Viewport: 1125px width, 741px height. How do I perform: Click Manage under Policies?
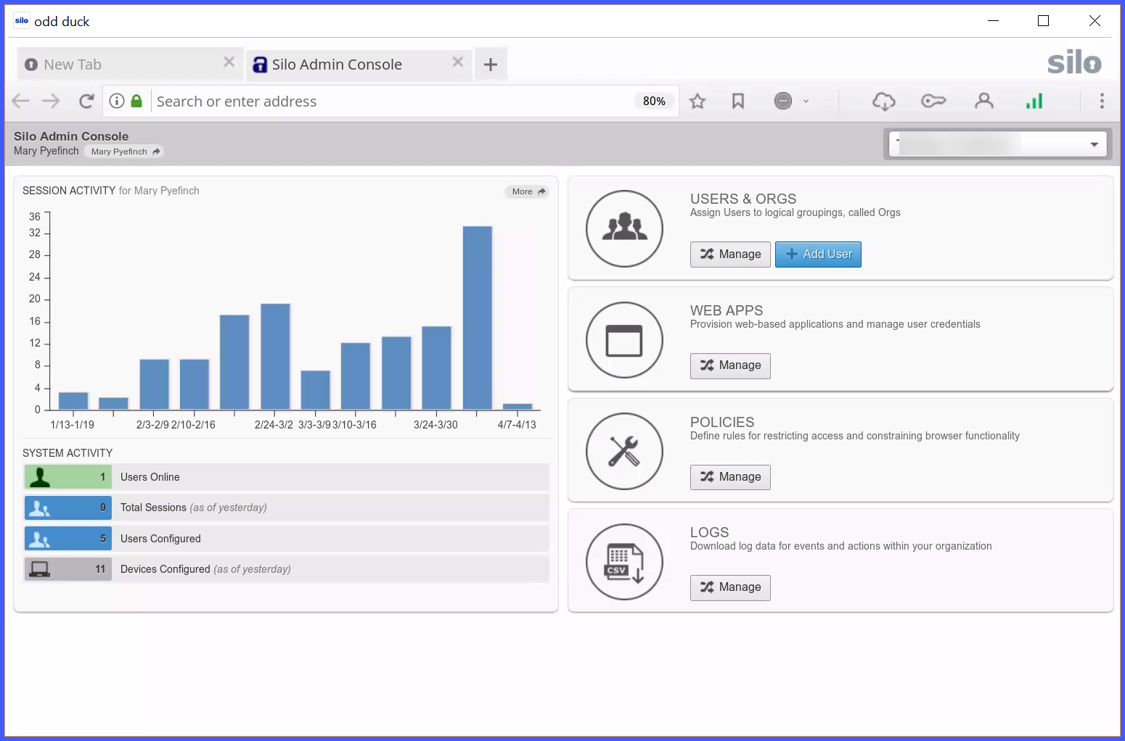pyautogui.click(x=730, y=477)
